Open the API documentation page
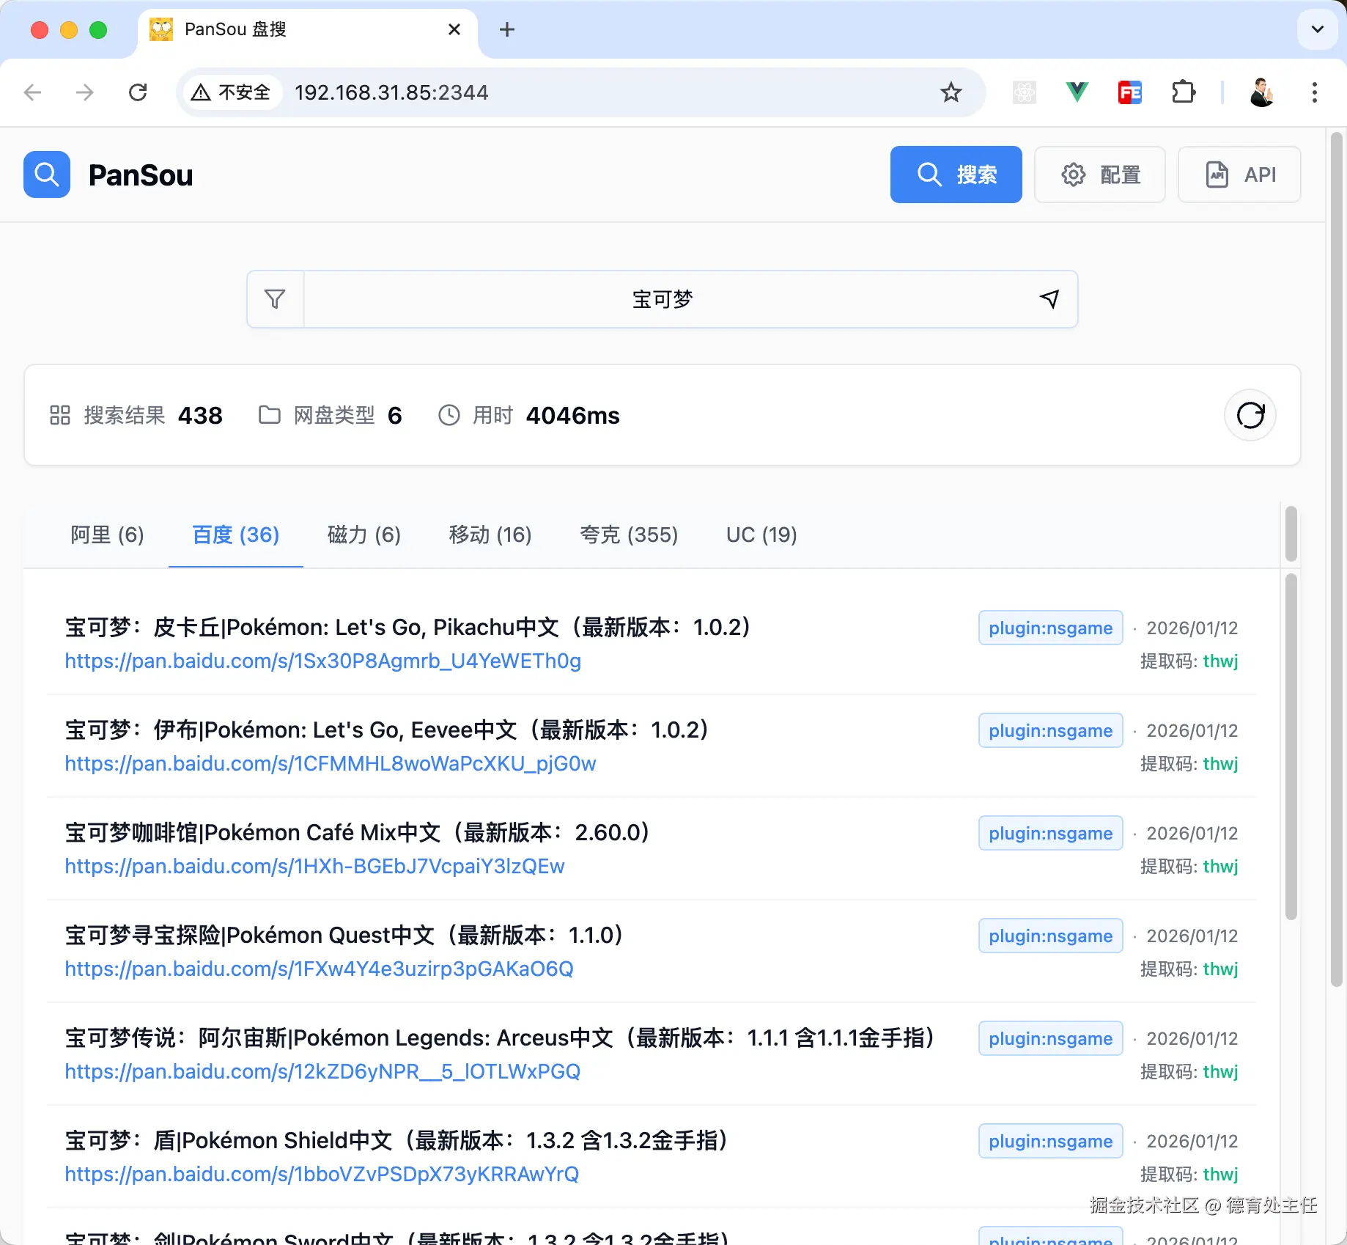Screen dimensions: 1347x1245 click(x=1239, y=175)
